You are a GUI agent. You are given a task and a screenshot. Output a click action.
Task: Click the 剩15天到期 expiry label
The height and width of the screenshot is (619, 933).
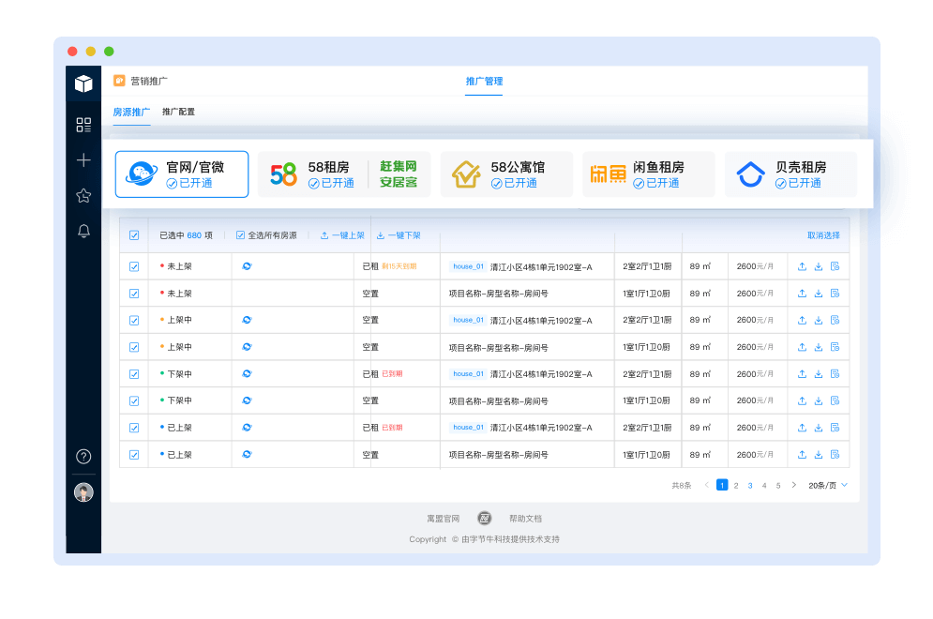click(x=399, y=266)
